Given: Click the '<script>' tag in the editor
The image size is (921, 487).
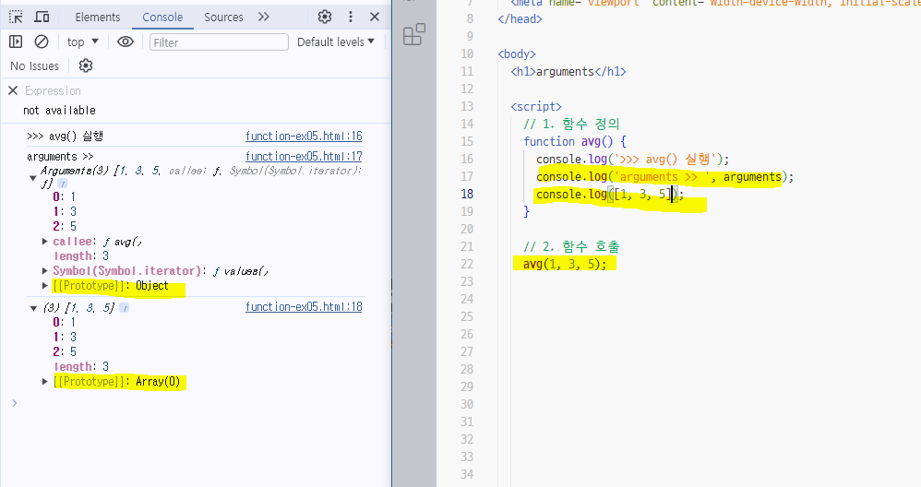Looking at the screenshot, I should [536, 106].
